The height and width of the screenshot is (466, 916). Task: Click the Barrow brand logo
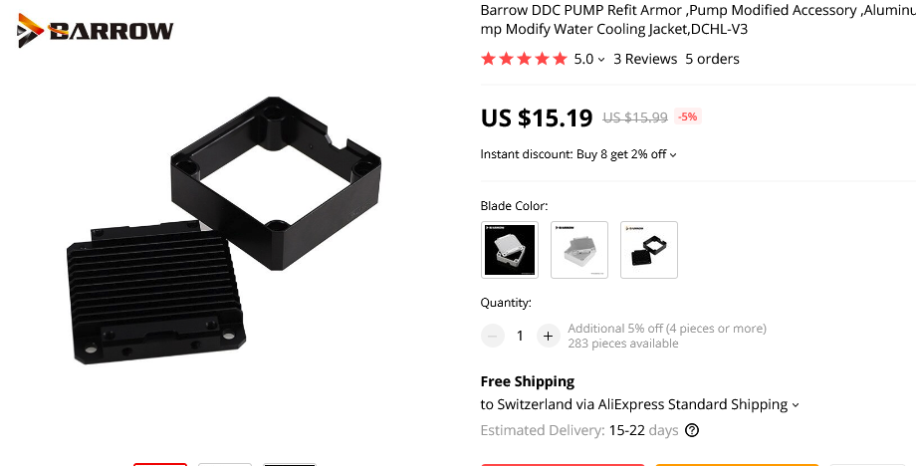coord(96,30)
